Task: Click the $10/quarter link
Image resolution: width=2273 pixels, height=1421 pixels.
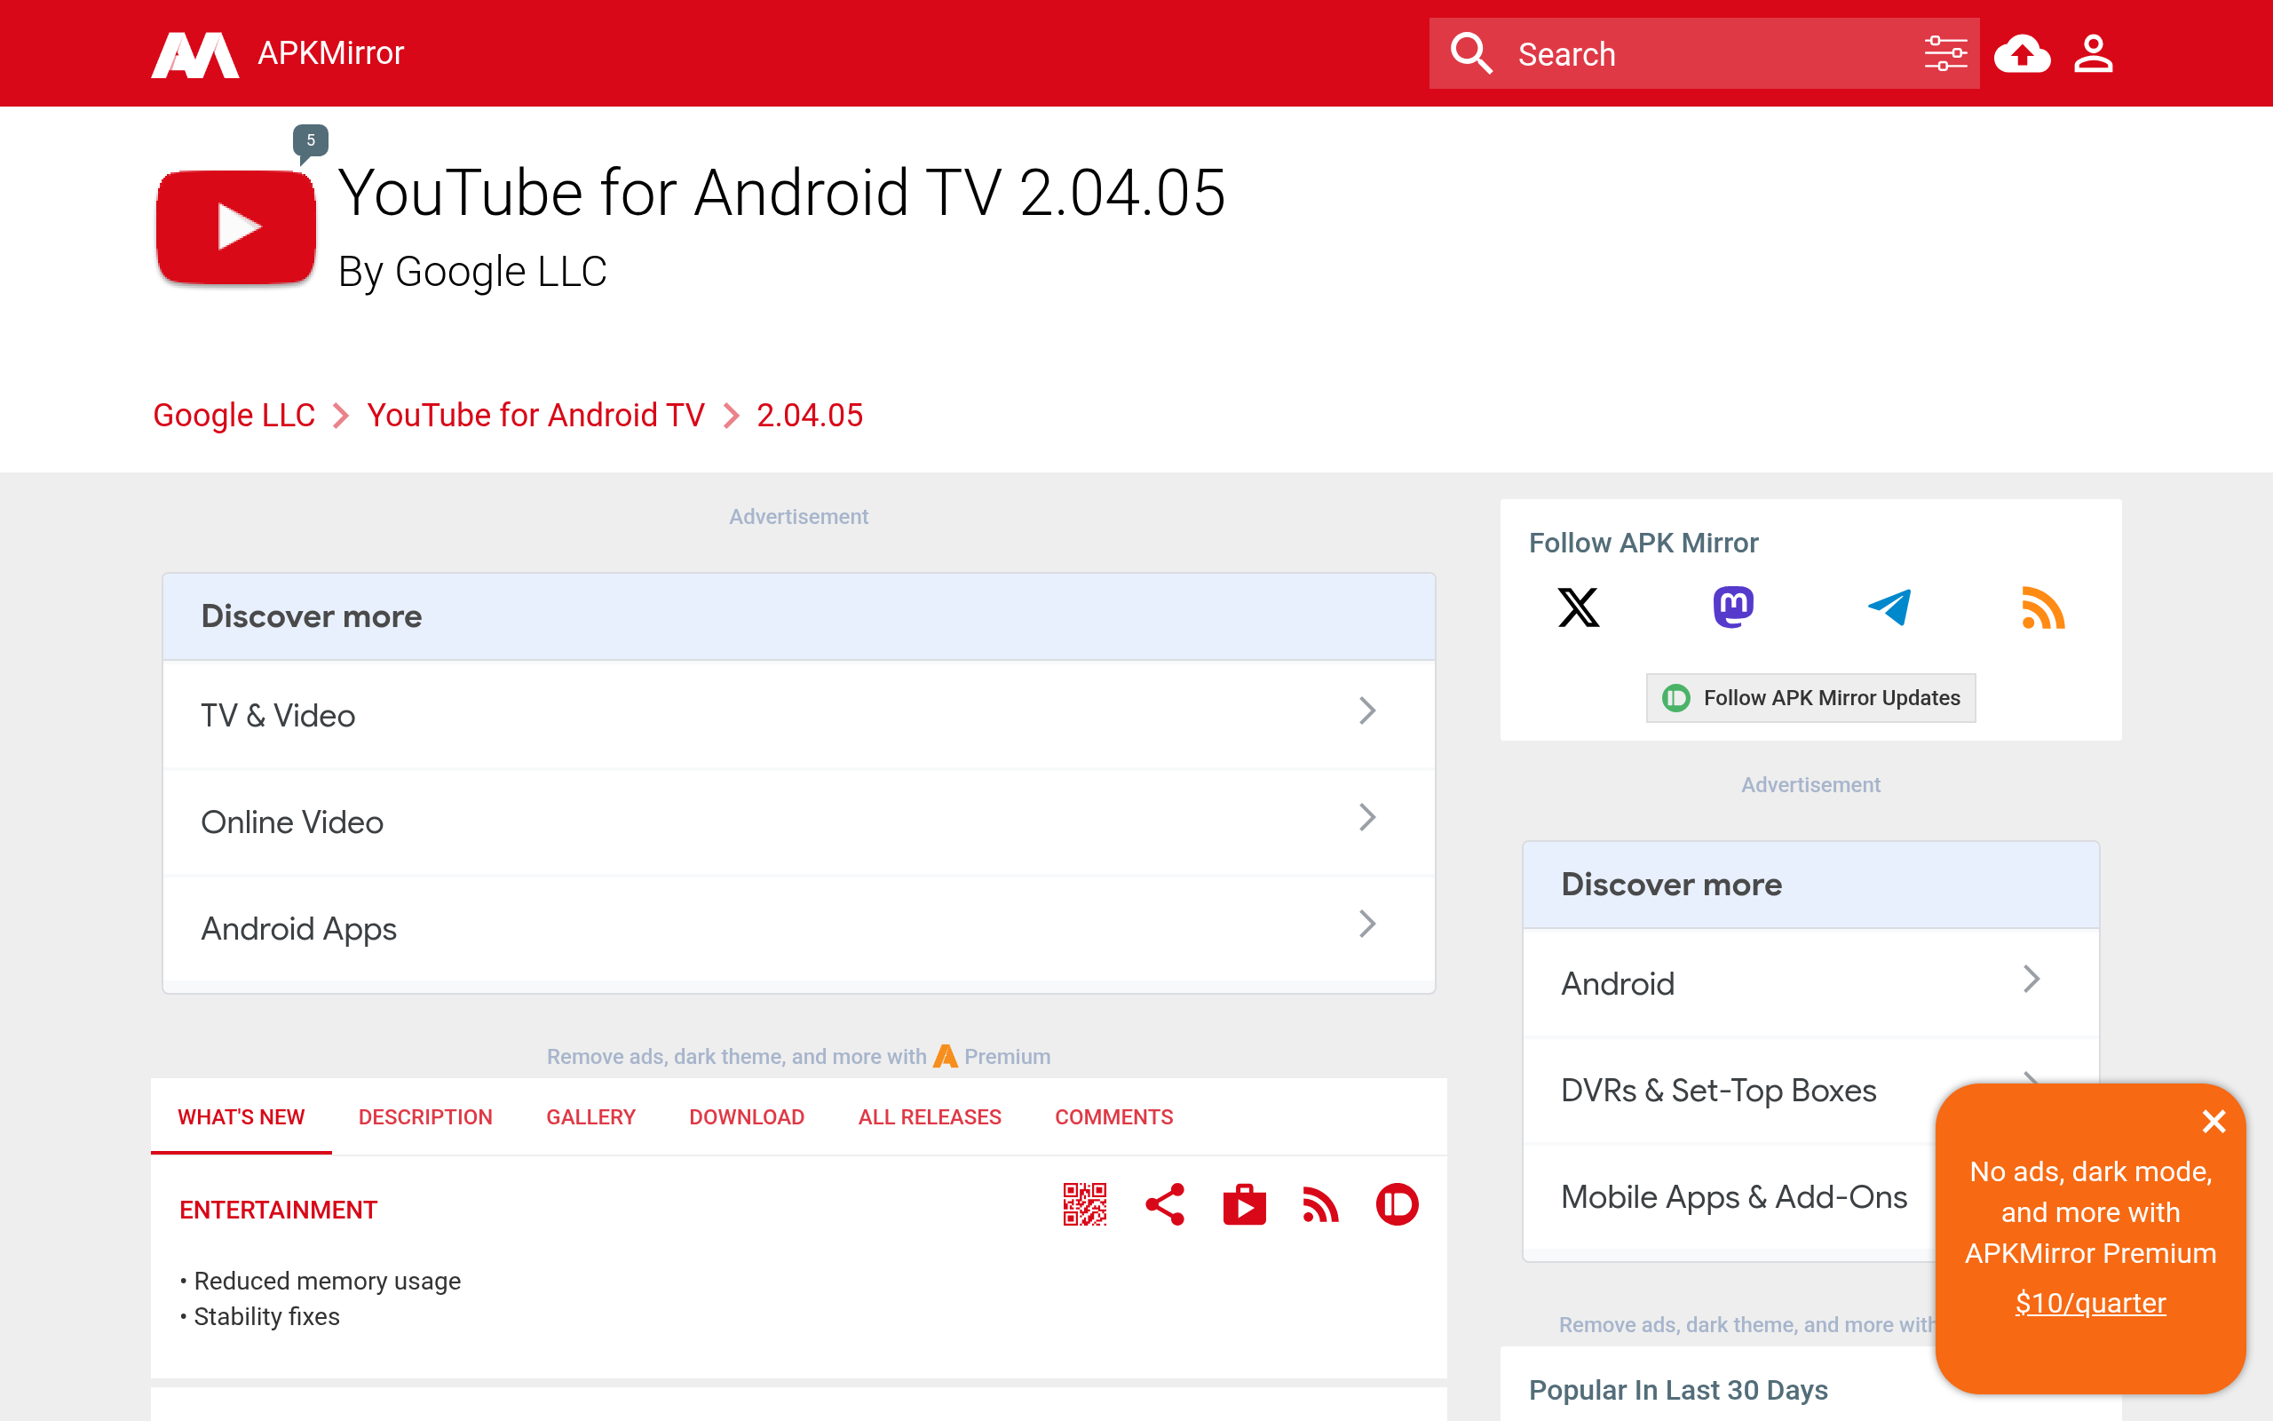Action: 2091,1304
